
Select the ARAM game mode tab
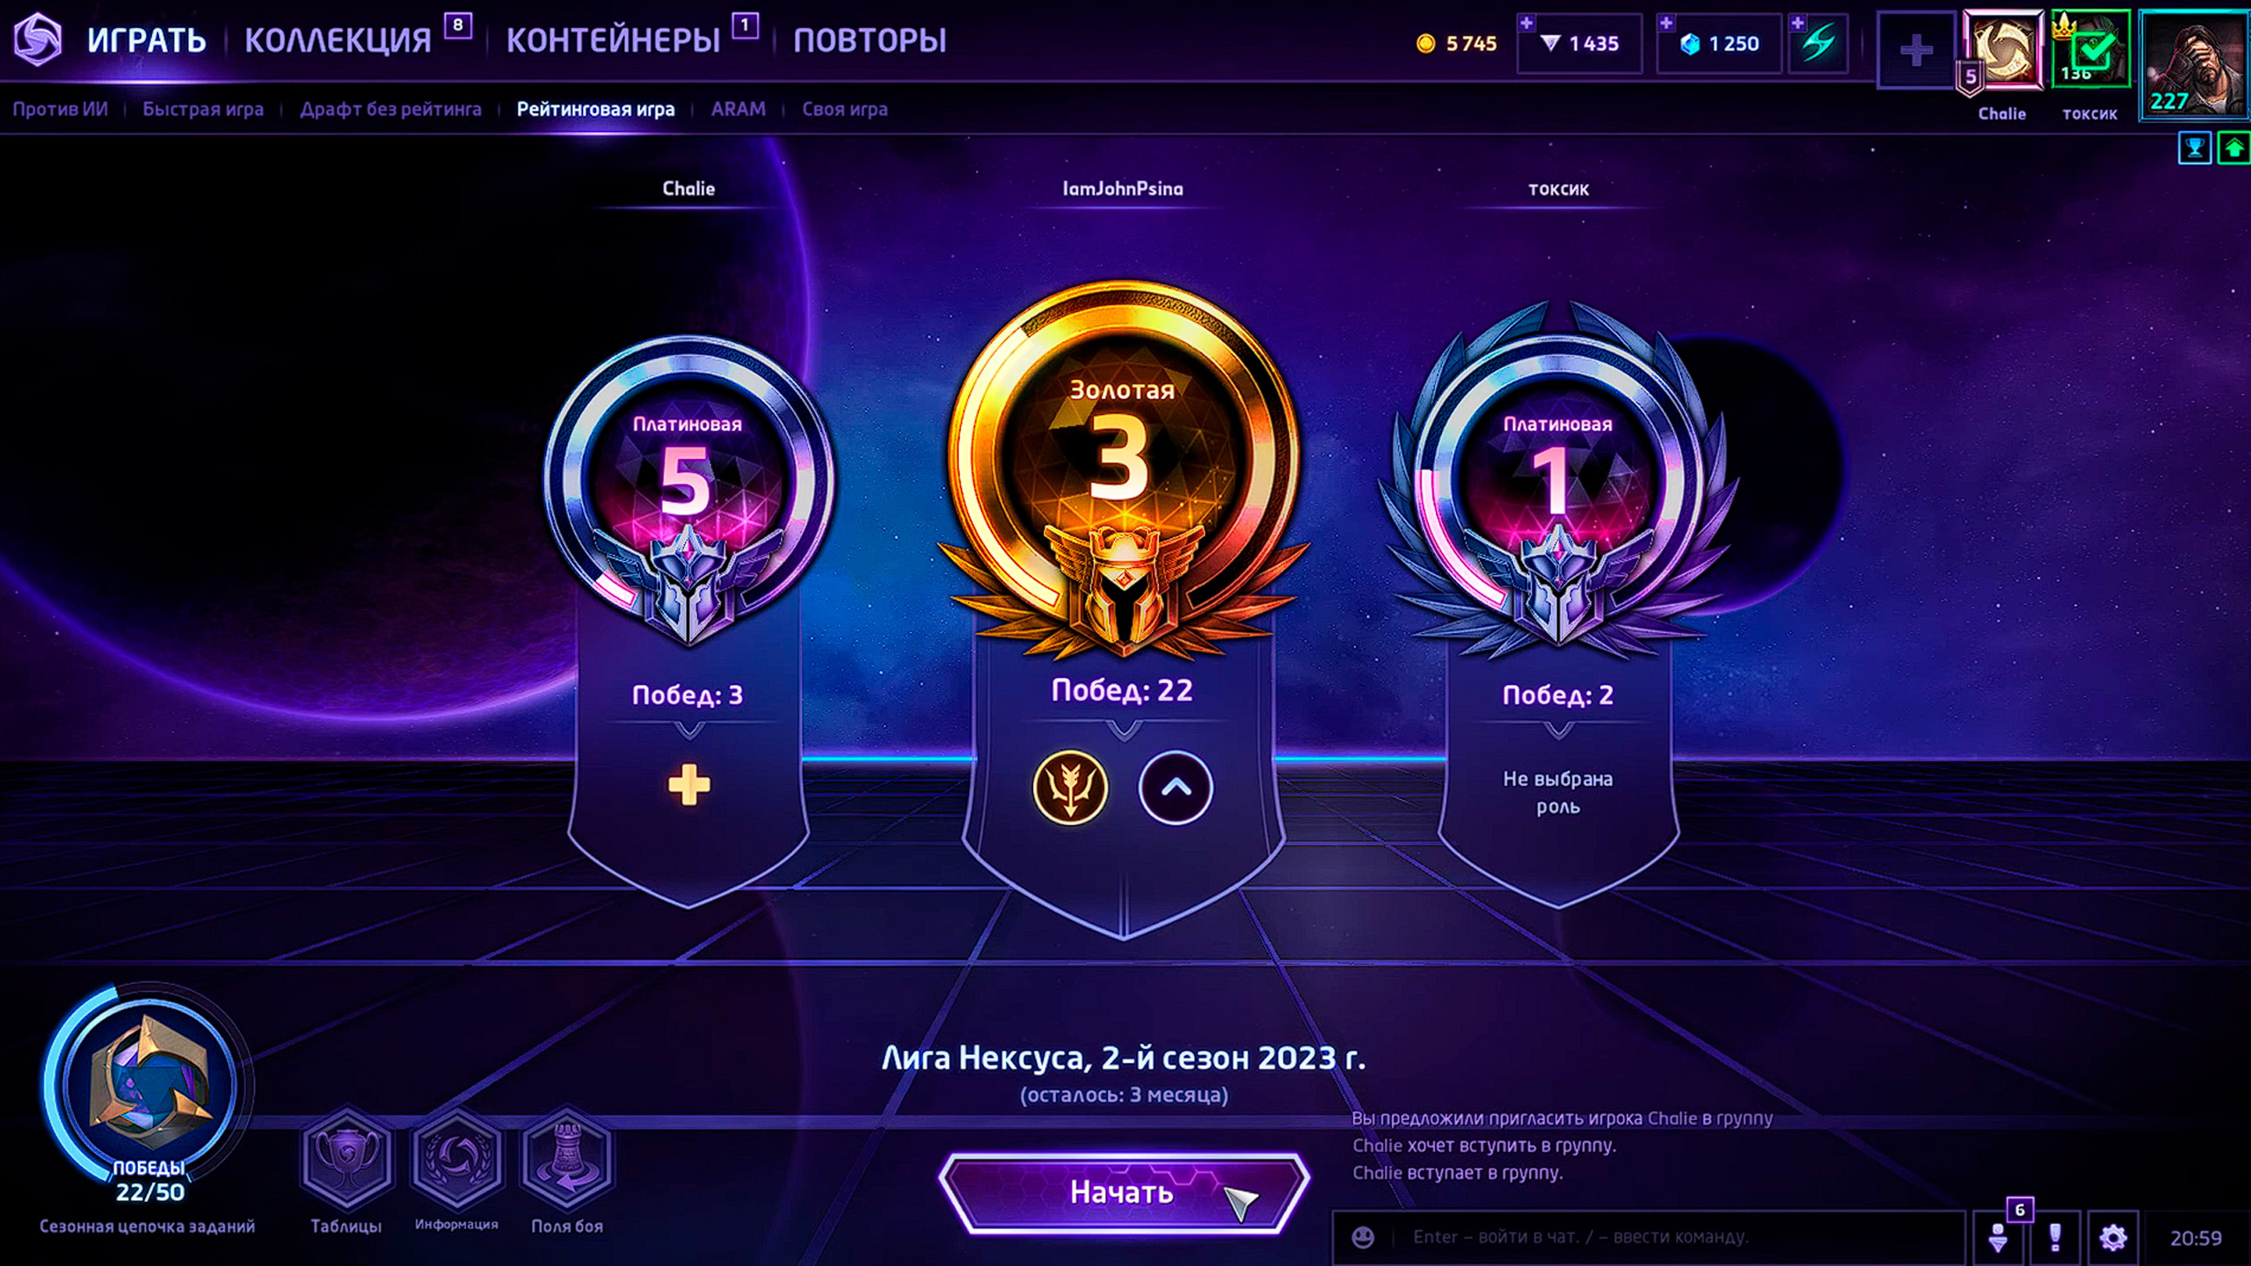click(738, 109)
